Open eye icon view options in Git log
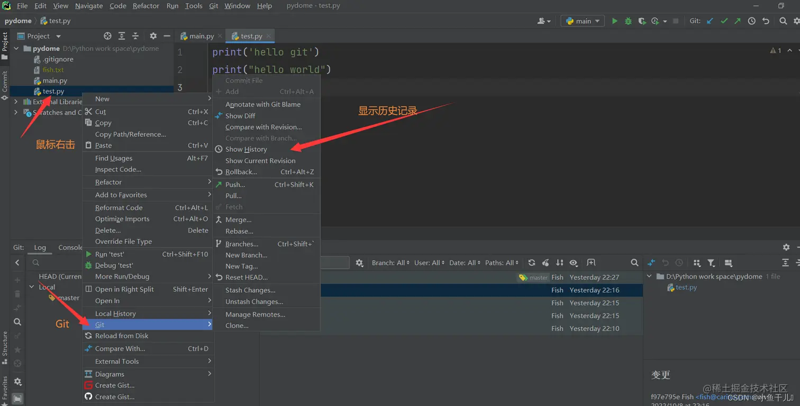The height and width of the screenshot is (406, 800). (573, 263)
